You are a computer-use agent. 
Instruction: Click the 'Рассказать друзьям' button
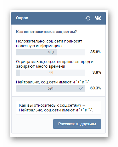point(77,124)
